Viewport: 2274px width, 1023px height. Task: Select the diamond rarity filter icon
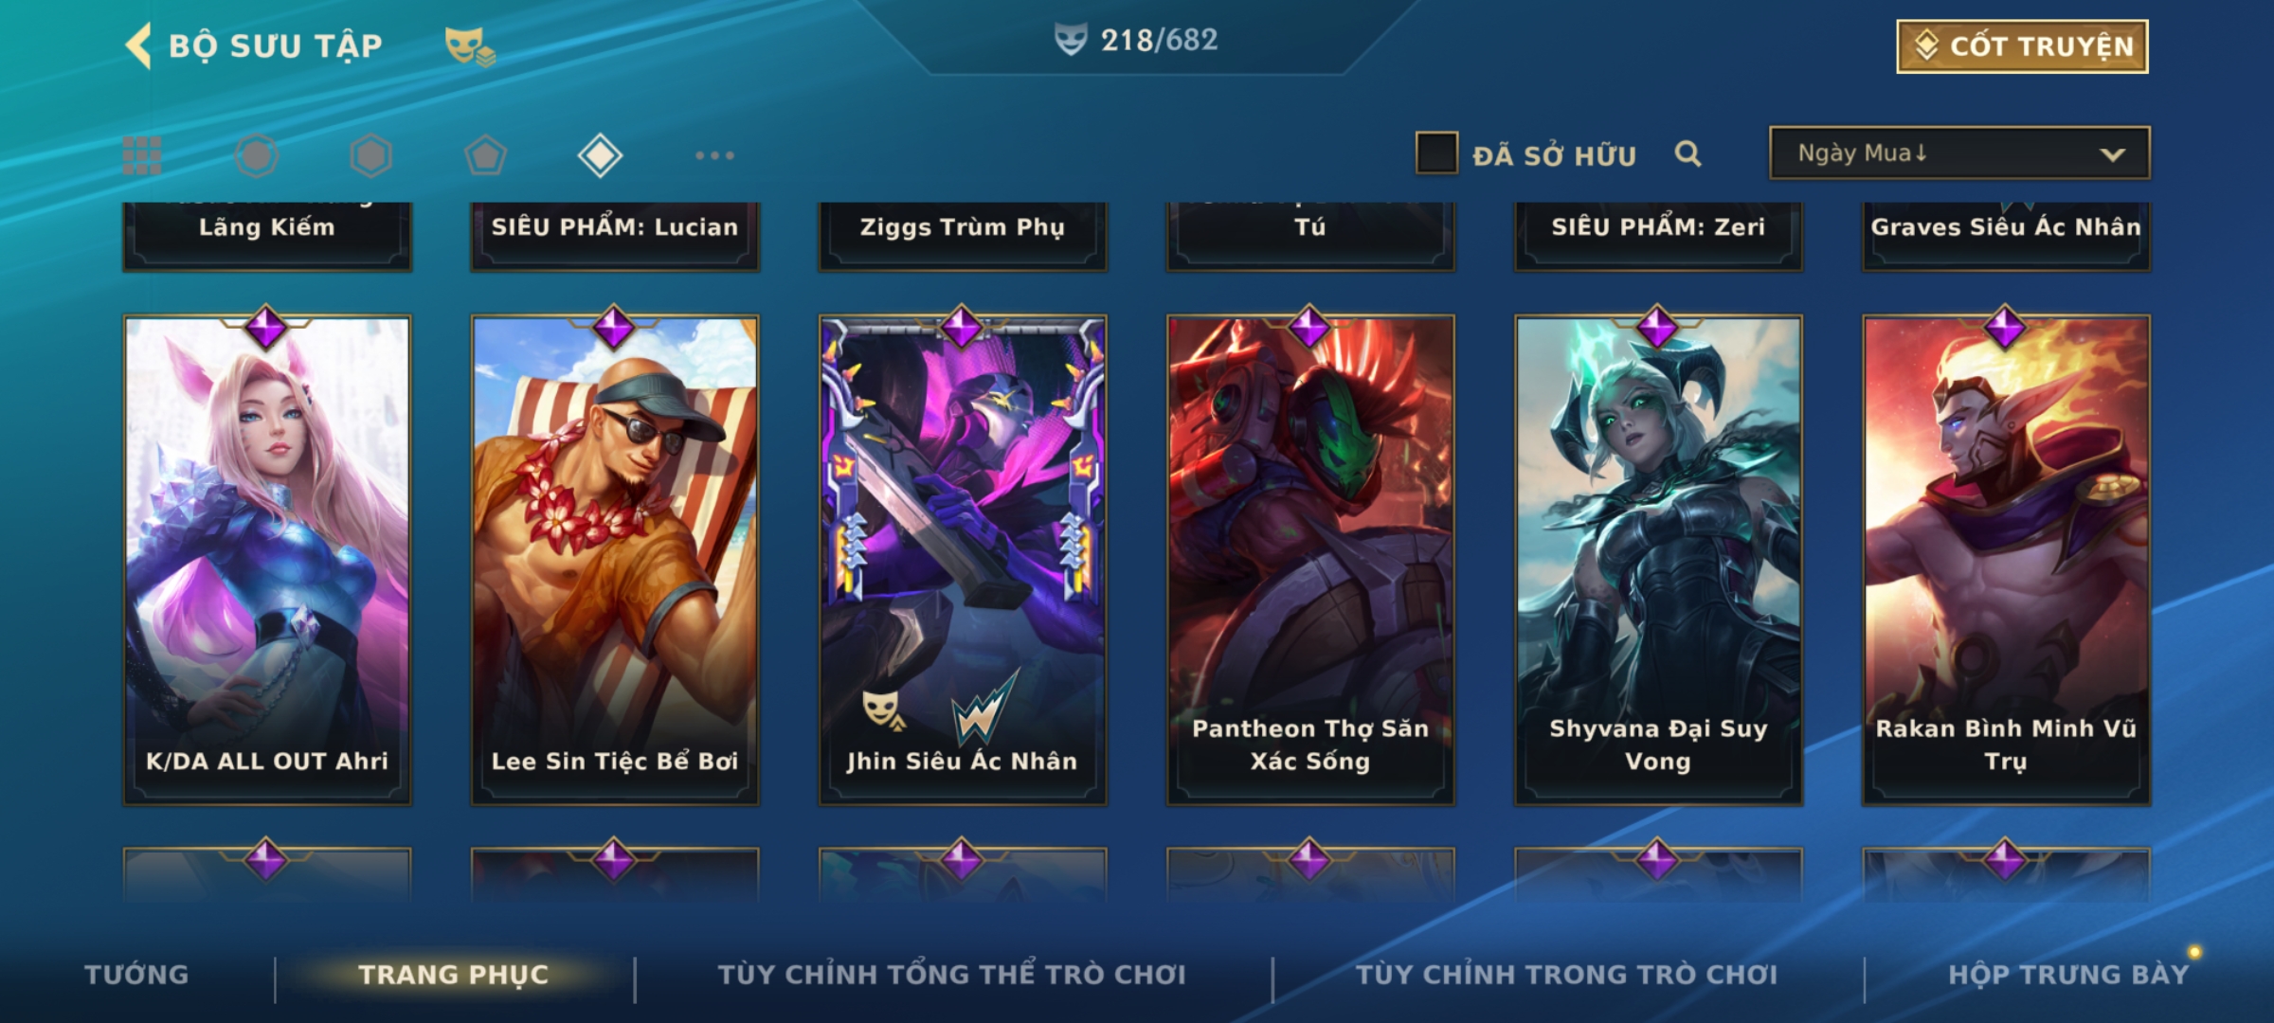tap(600, 155)
